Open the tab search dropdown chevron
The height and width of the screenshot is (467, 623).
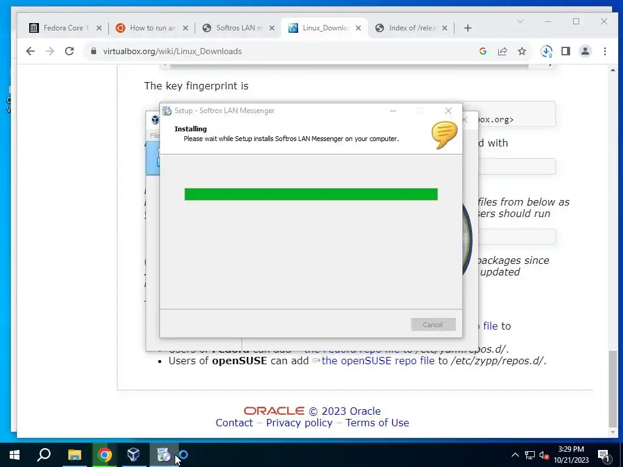click(520, 21)
